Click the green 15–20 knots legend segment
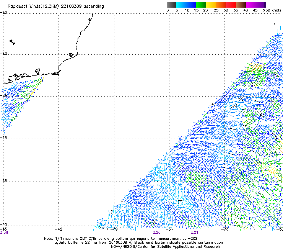 (x=201, y=5)
